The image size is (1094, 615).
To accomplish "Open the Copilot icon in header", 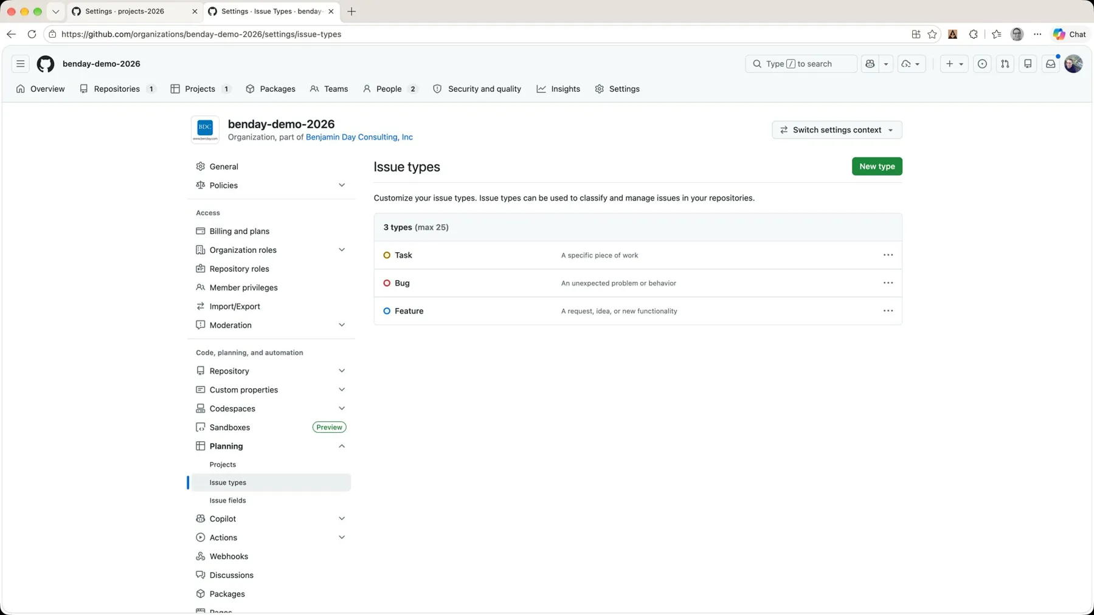I will 870,64.
